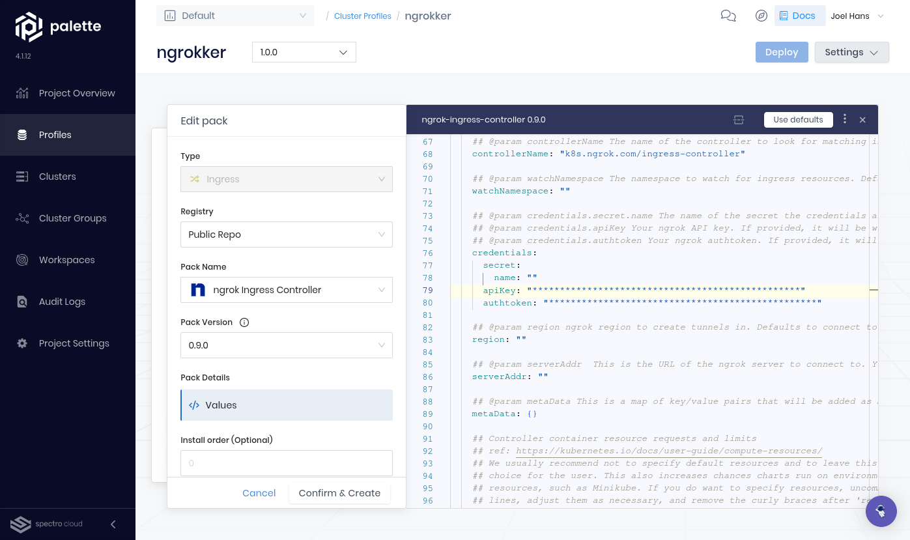Screen dimensions: 910x540
Task: Click the compass tour icon in the header
Action: [761, 16]
